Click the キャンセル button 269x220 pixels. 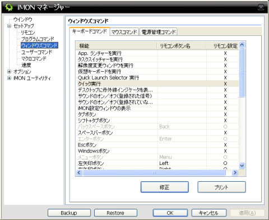coord(209,213)
